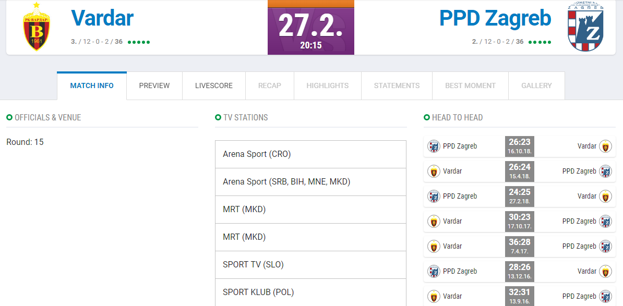Click PPD Zagreb logo in 13.12.16. match row

[x=434, y=272]
